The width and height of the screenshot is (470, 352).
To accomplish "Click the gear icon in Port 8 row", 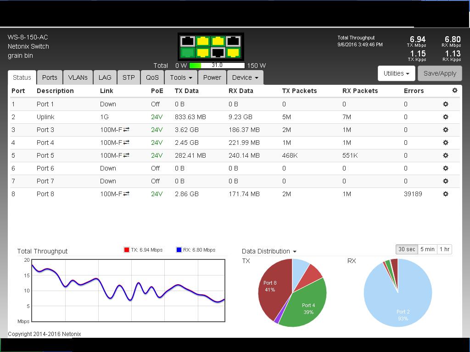I will click(x=445, y=194).
